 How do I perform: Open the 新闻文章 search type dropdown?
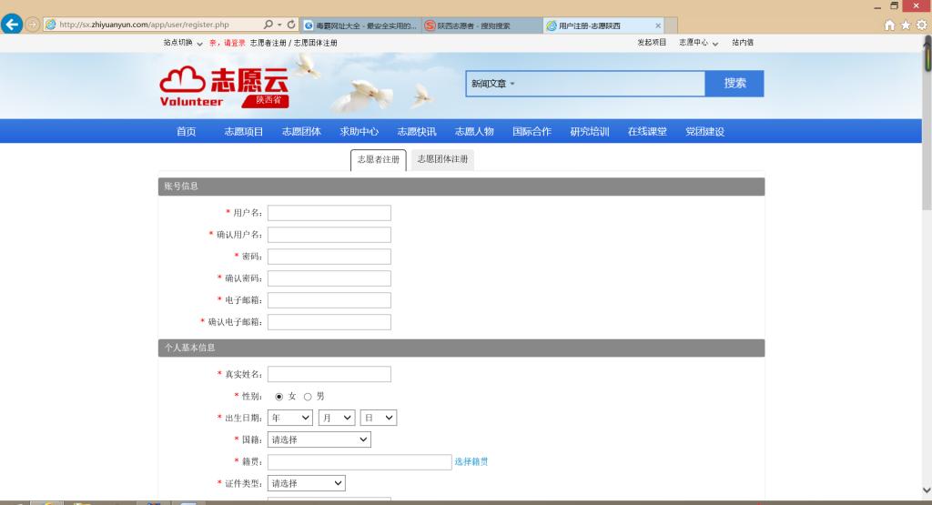[x=493, y=84]
